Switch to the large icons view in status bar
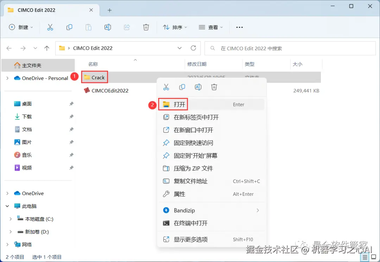 (373, 257)
